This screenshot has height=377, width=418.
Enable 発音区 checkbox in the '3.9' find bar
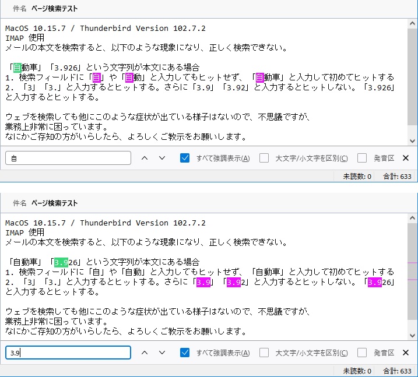pyautogui.click(x=362, y=353)
